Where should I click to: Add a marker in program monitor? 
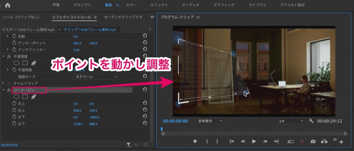195,141
